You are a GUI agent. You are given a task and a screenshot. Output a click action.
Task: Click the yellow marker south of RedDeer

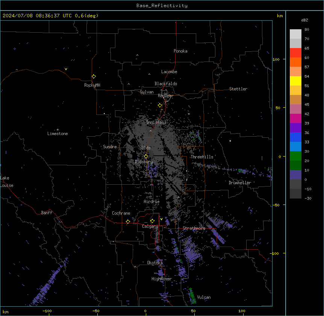click(160, 105)
